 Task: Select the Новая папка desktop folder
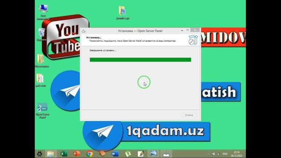click(x=42, y=61)
